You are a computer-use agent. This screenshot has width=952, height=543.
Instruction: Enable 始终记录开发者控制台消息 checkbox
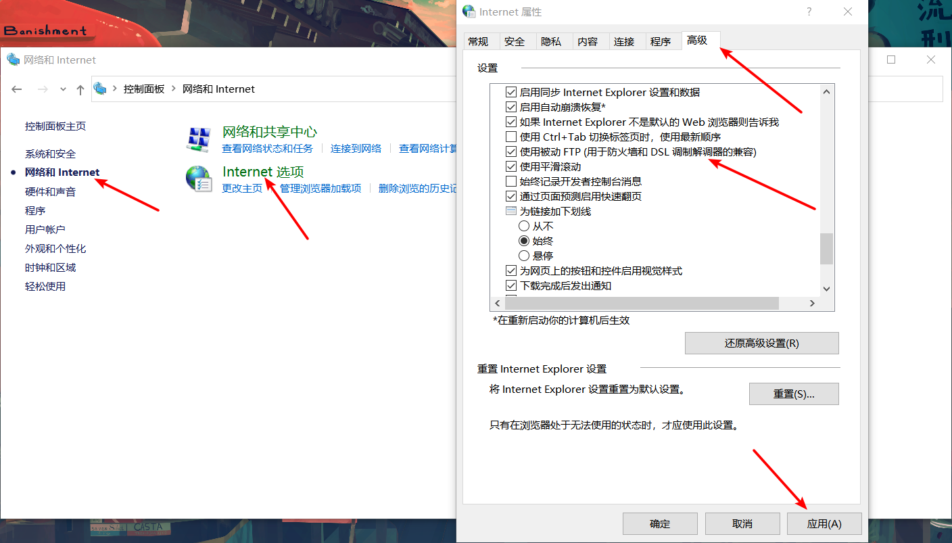tap(511, 181)
